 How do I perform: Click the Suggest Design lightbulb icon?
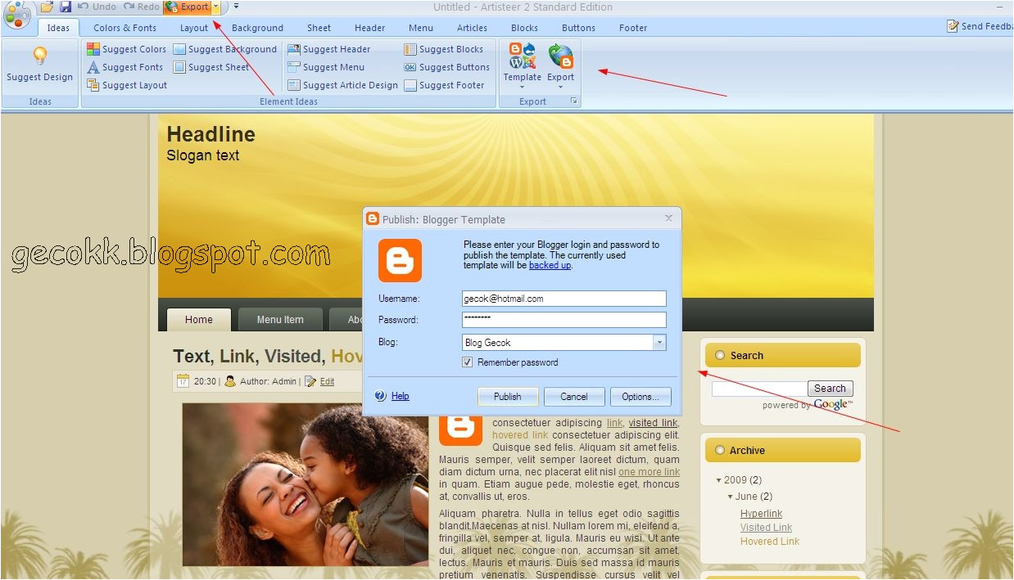39,56
